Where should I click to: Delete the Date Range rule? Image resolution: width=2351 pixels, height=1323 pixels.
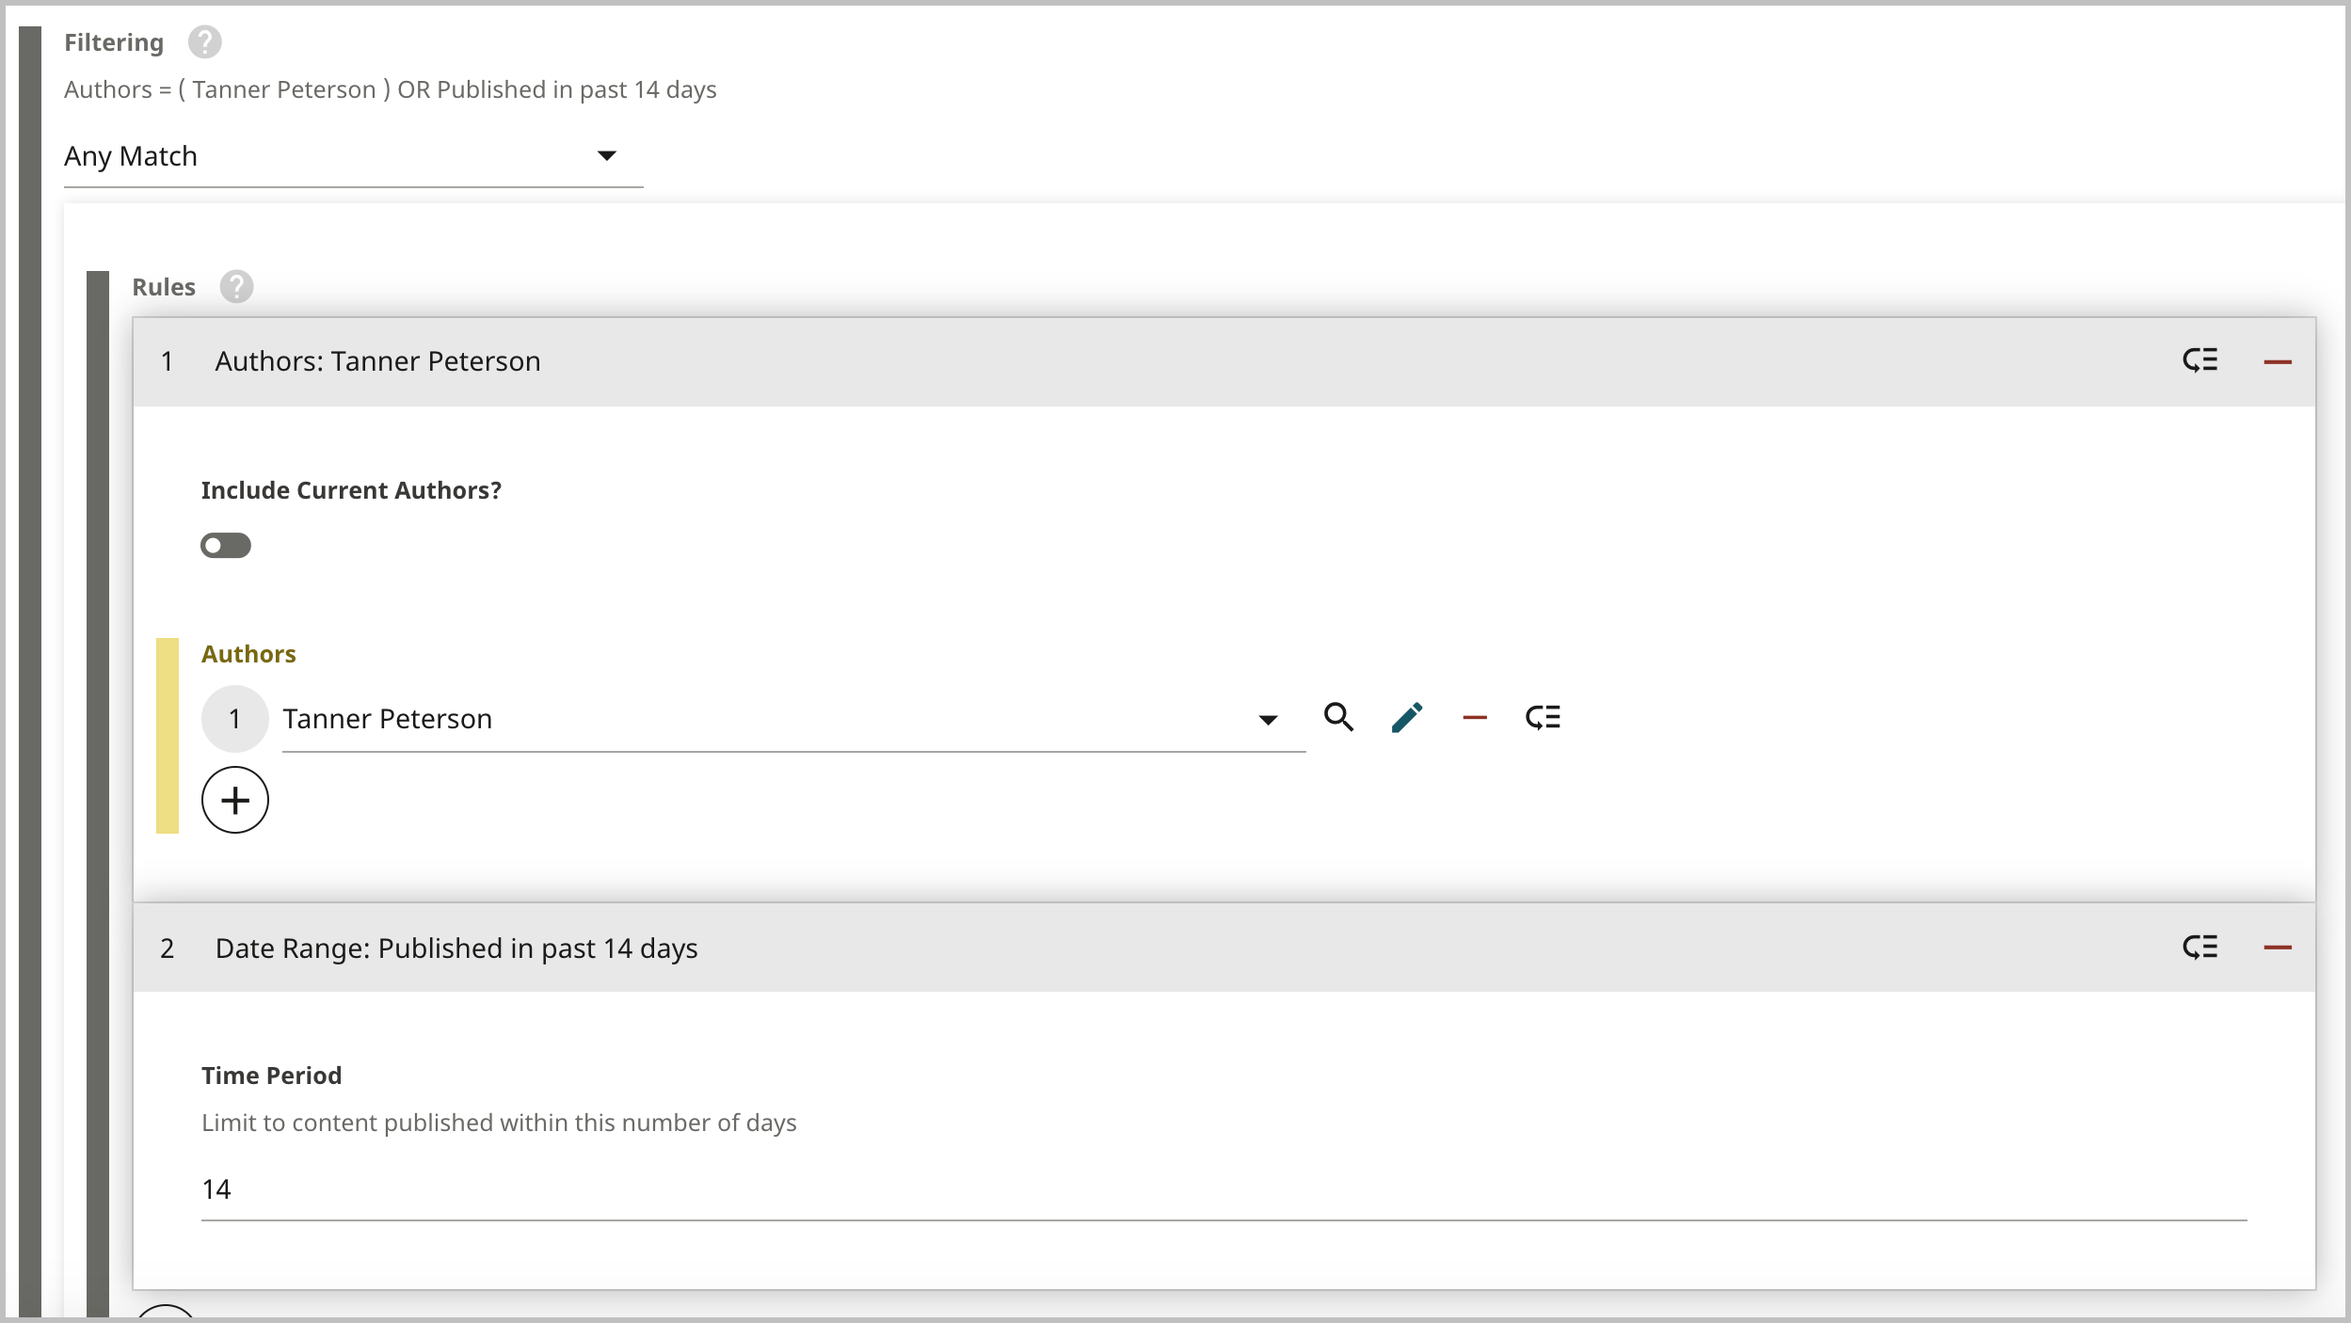(2277, 948)
